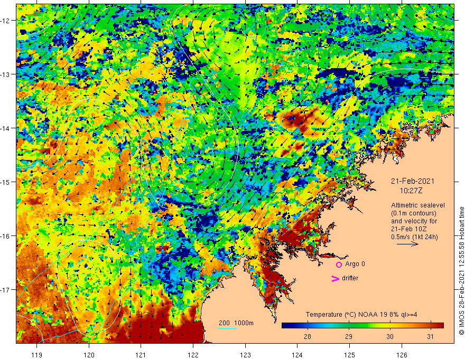
Task: Click longitude label 125 on bottom axis
Action: click(349, 355)
